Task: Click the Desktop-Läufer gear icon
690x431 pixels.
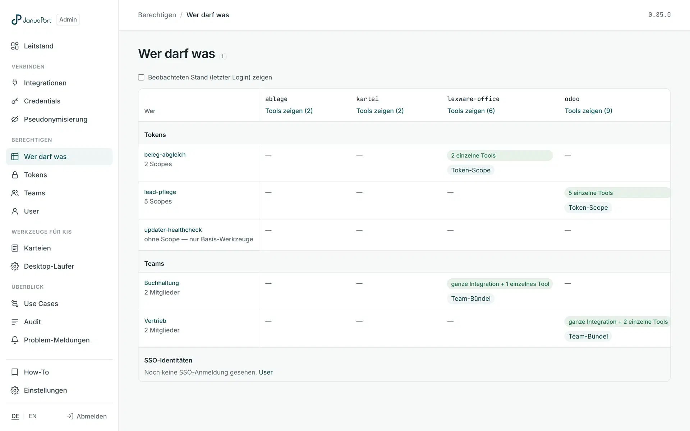Action: pos(15,266)
